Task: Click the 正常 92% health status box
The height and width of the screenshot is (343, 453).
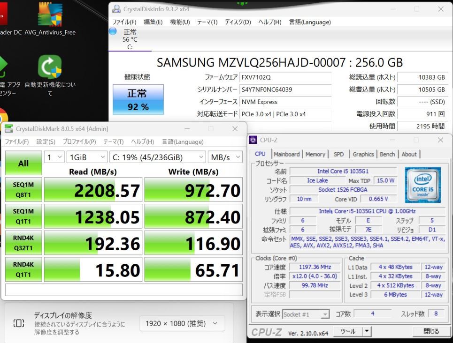Action: point(138,99)
